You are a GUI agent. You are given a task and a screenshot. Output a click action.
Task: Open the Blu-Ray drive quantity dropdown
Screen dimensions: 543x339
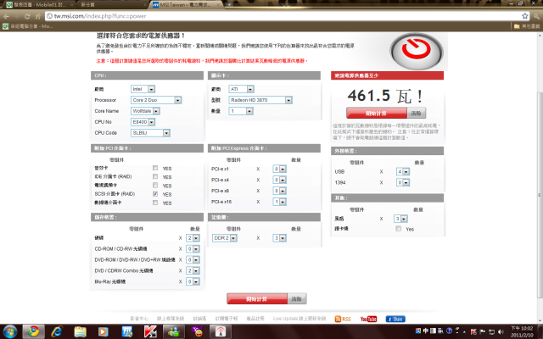193,281
